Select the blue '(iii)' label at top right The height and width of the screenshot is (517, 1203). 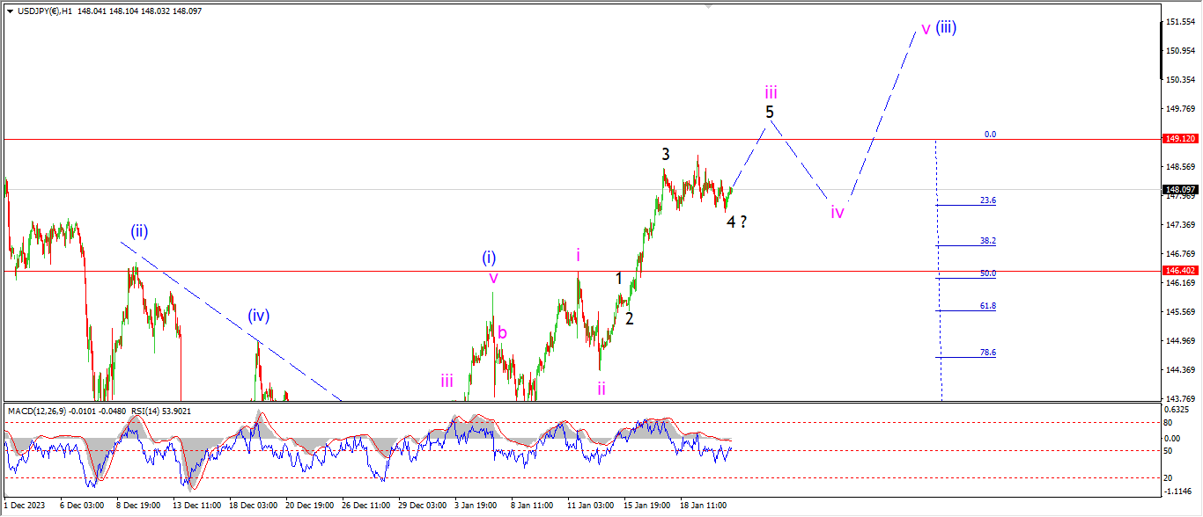(x=946, y=27)
